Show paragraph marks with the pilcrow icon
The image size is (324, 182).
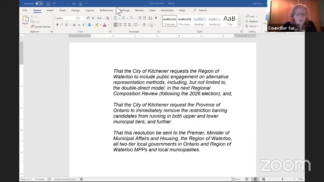[156, 18]
